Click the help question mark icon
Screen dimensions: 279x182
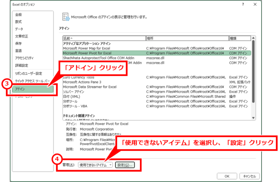(x=243, y=4)
